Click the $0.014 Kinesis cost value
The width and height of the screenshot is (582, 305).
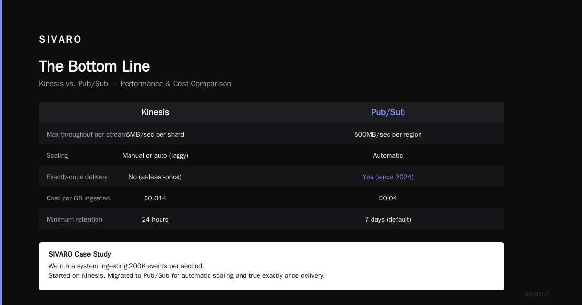click(155, 198)
